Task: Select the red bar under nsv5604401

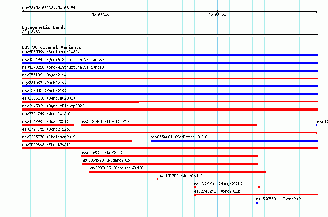Action: tap(168, 125)
